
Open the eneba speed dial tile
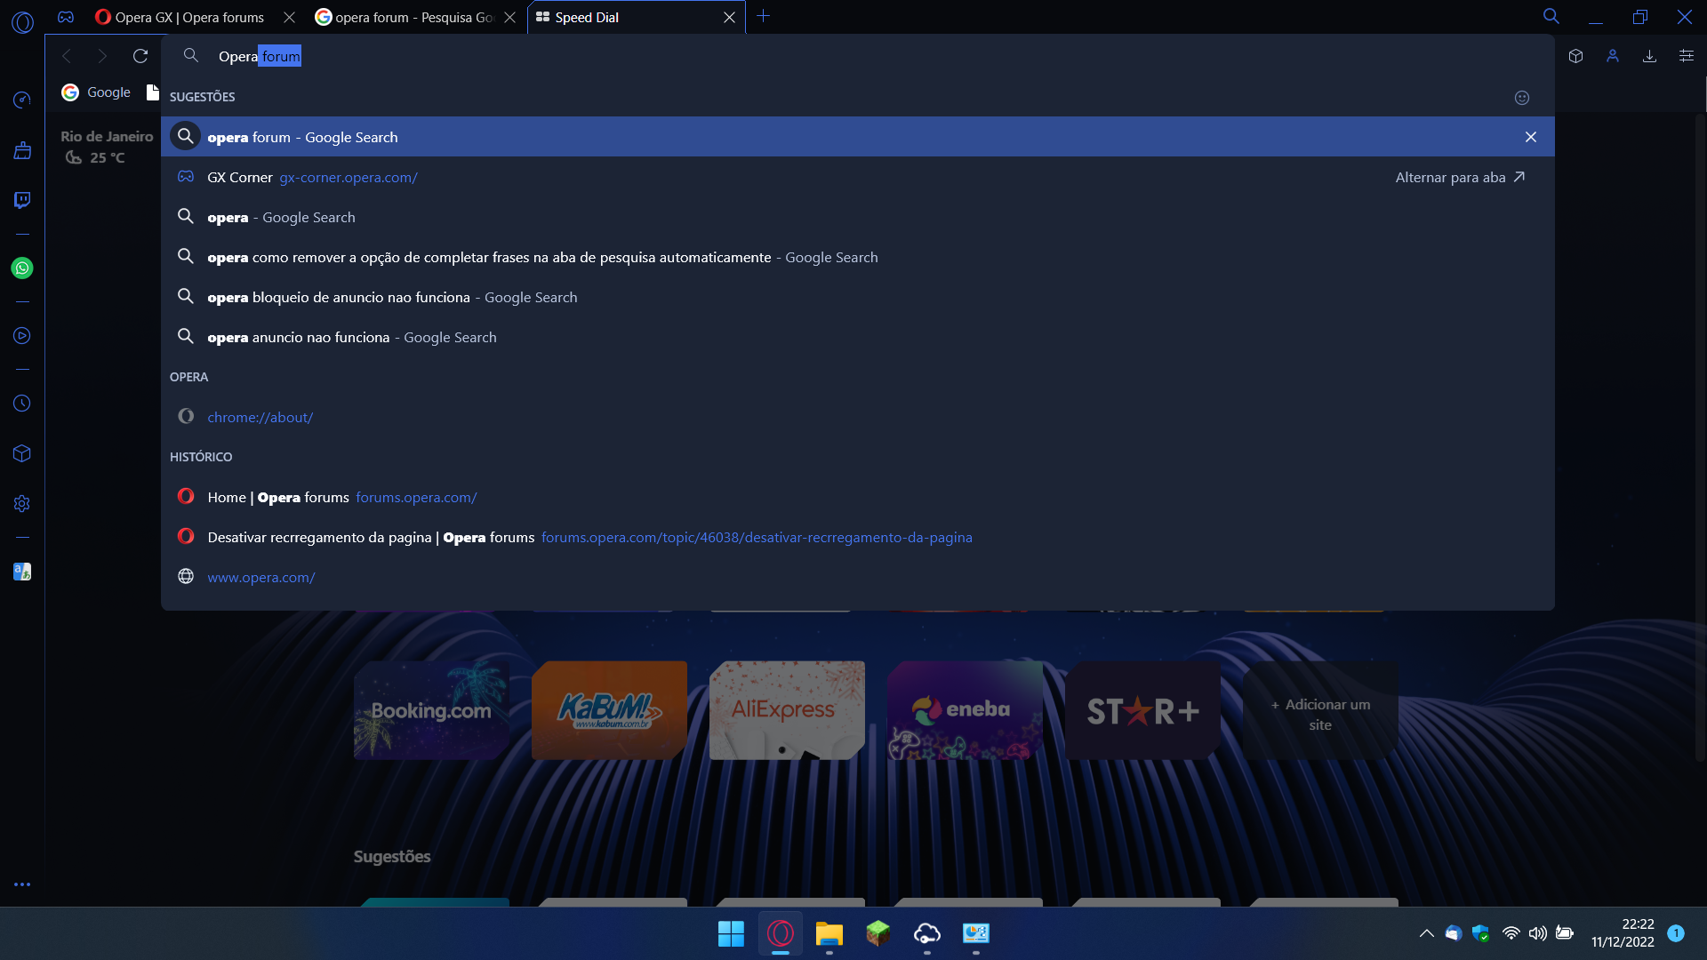tap(965, 710)
